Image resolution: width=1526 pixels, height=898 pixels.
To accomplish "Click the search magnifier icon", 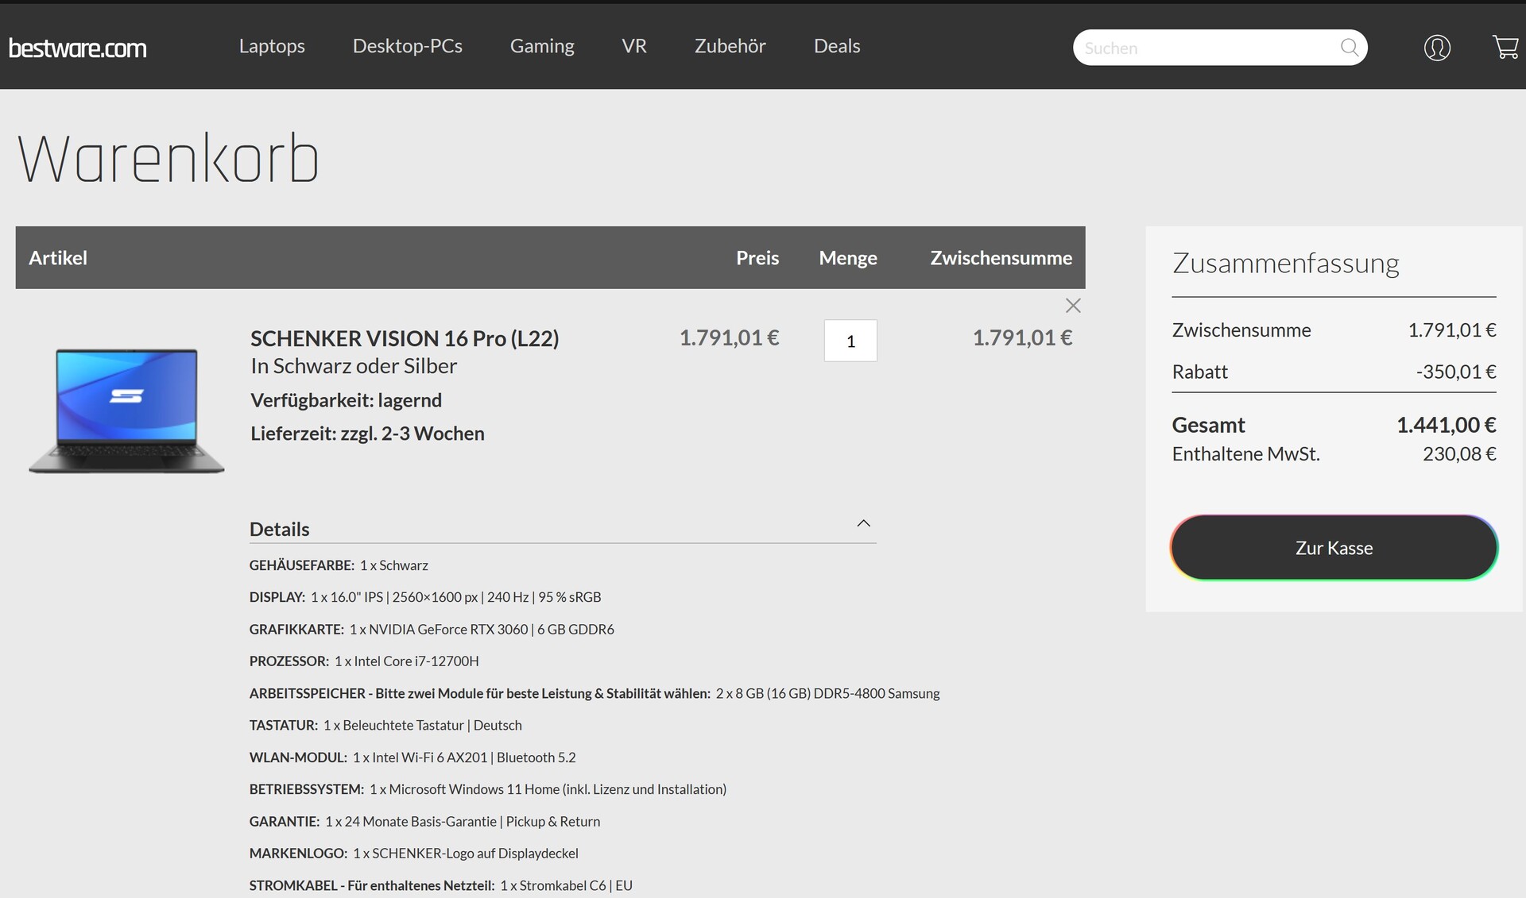I will point(1349,48).
